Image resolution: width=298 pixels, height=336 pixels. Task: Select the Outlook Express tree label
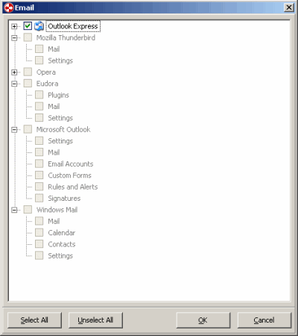pyautogui.click(x=73, y=26)
